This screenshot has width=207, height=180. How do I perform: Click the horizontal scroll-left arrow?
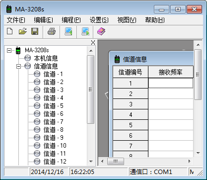click(x=102, y=161)
